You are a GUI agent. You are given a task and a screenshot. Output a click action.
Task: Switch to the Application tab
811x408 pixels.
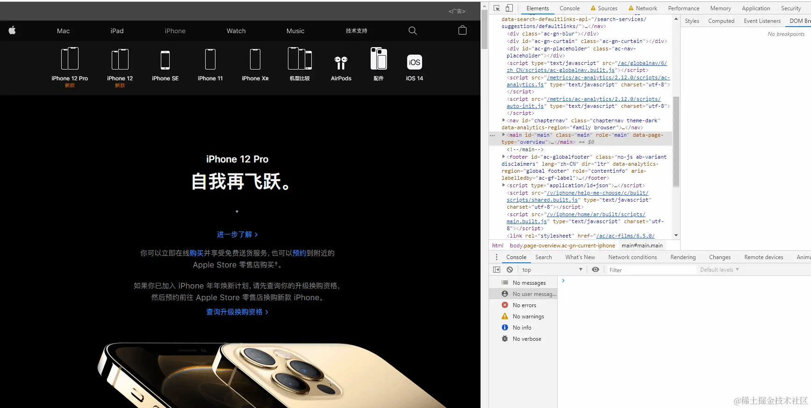click(756, 8)
